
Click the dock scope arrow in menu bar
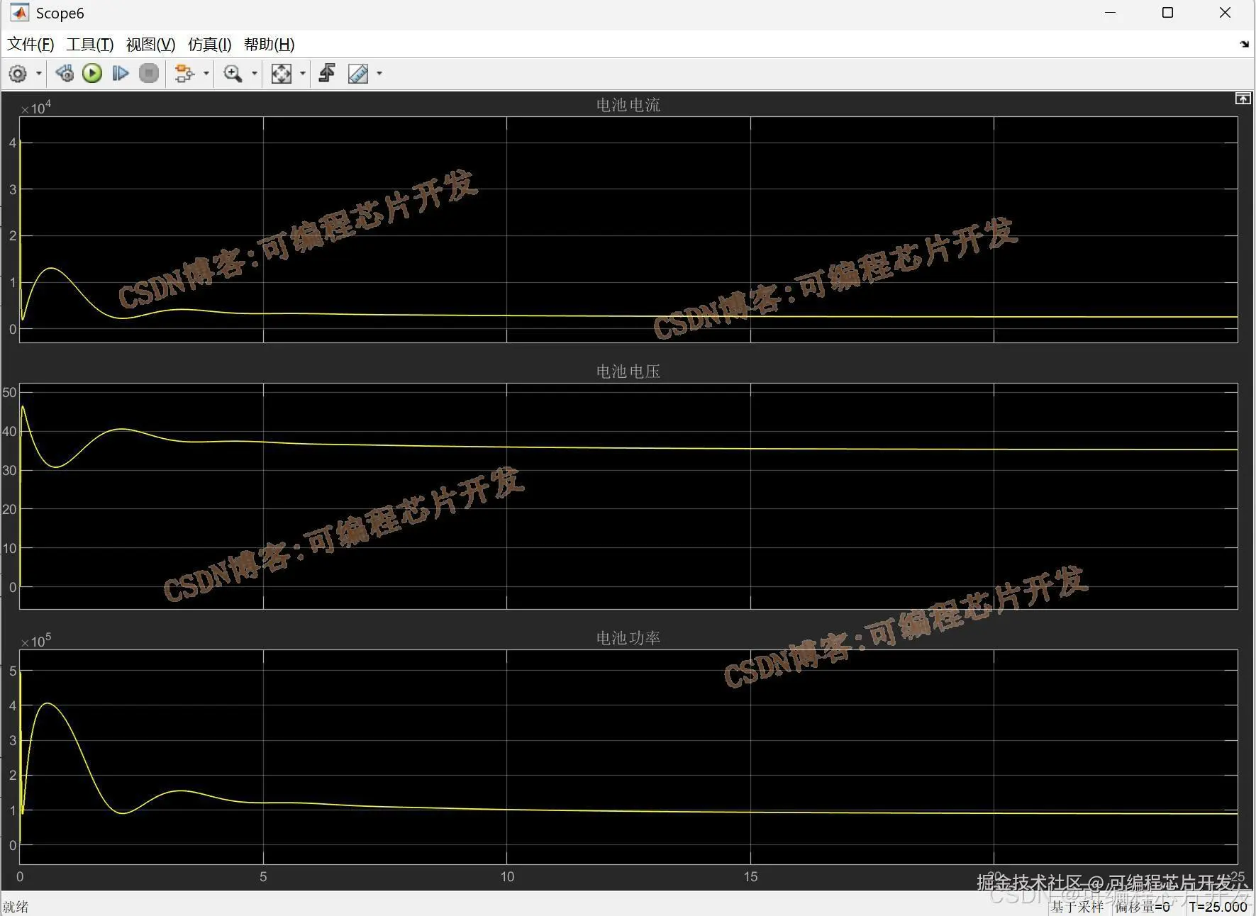pyautogui.click(x=1244, y=44)
